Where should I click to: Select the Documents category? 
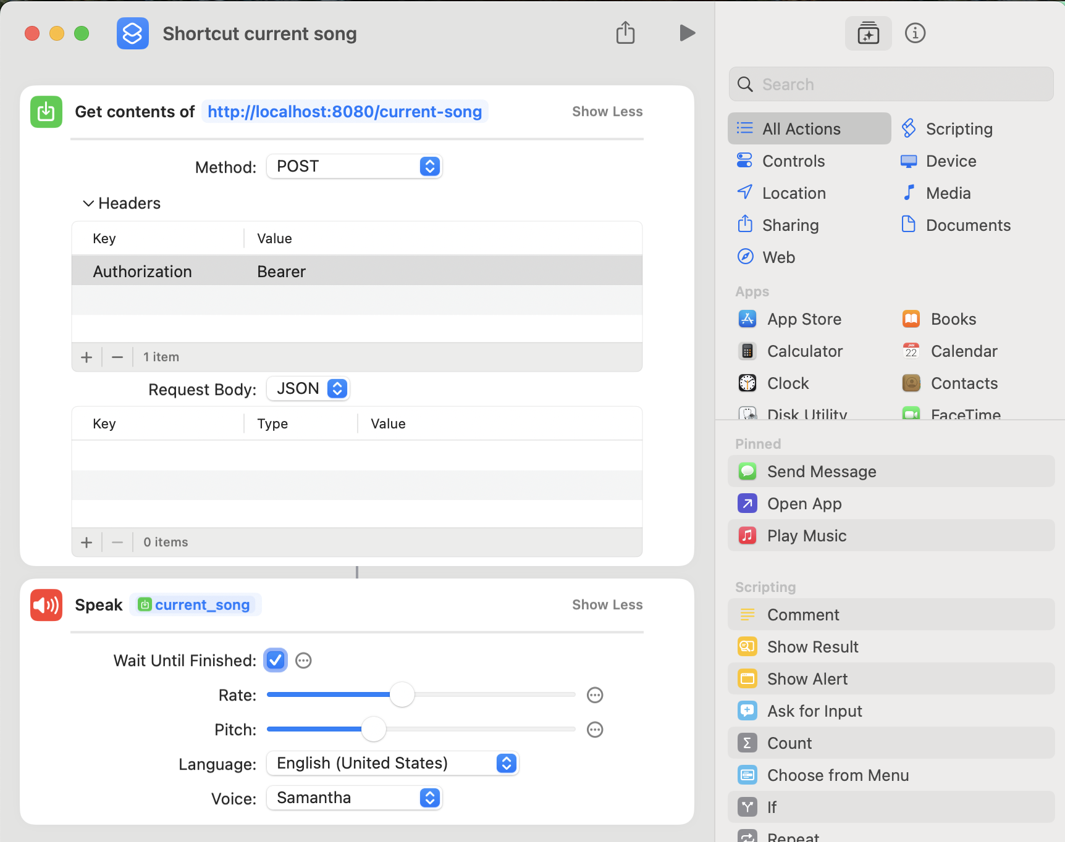[x=956, y=225]
